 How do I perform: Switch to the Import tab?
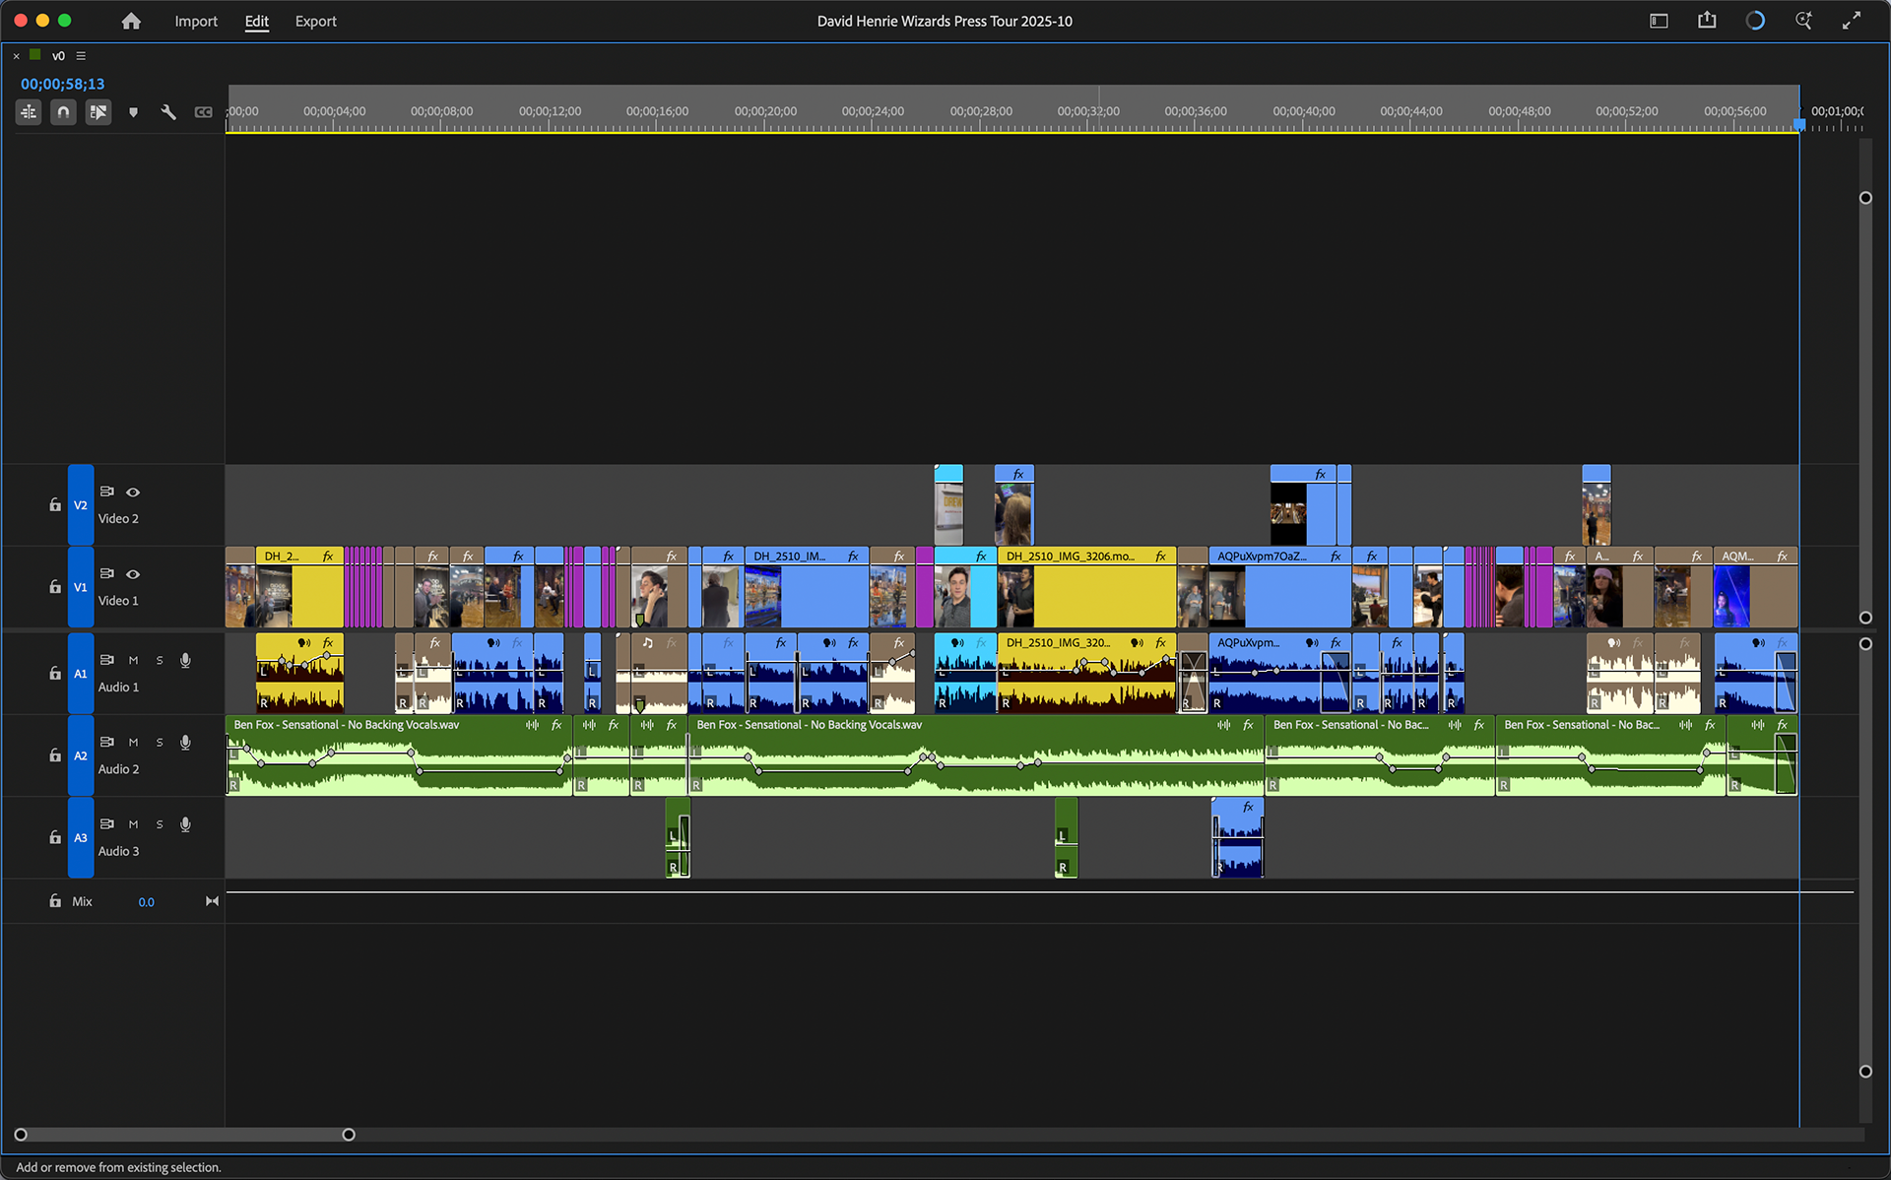coord(196,21)
